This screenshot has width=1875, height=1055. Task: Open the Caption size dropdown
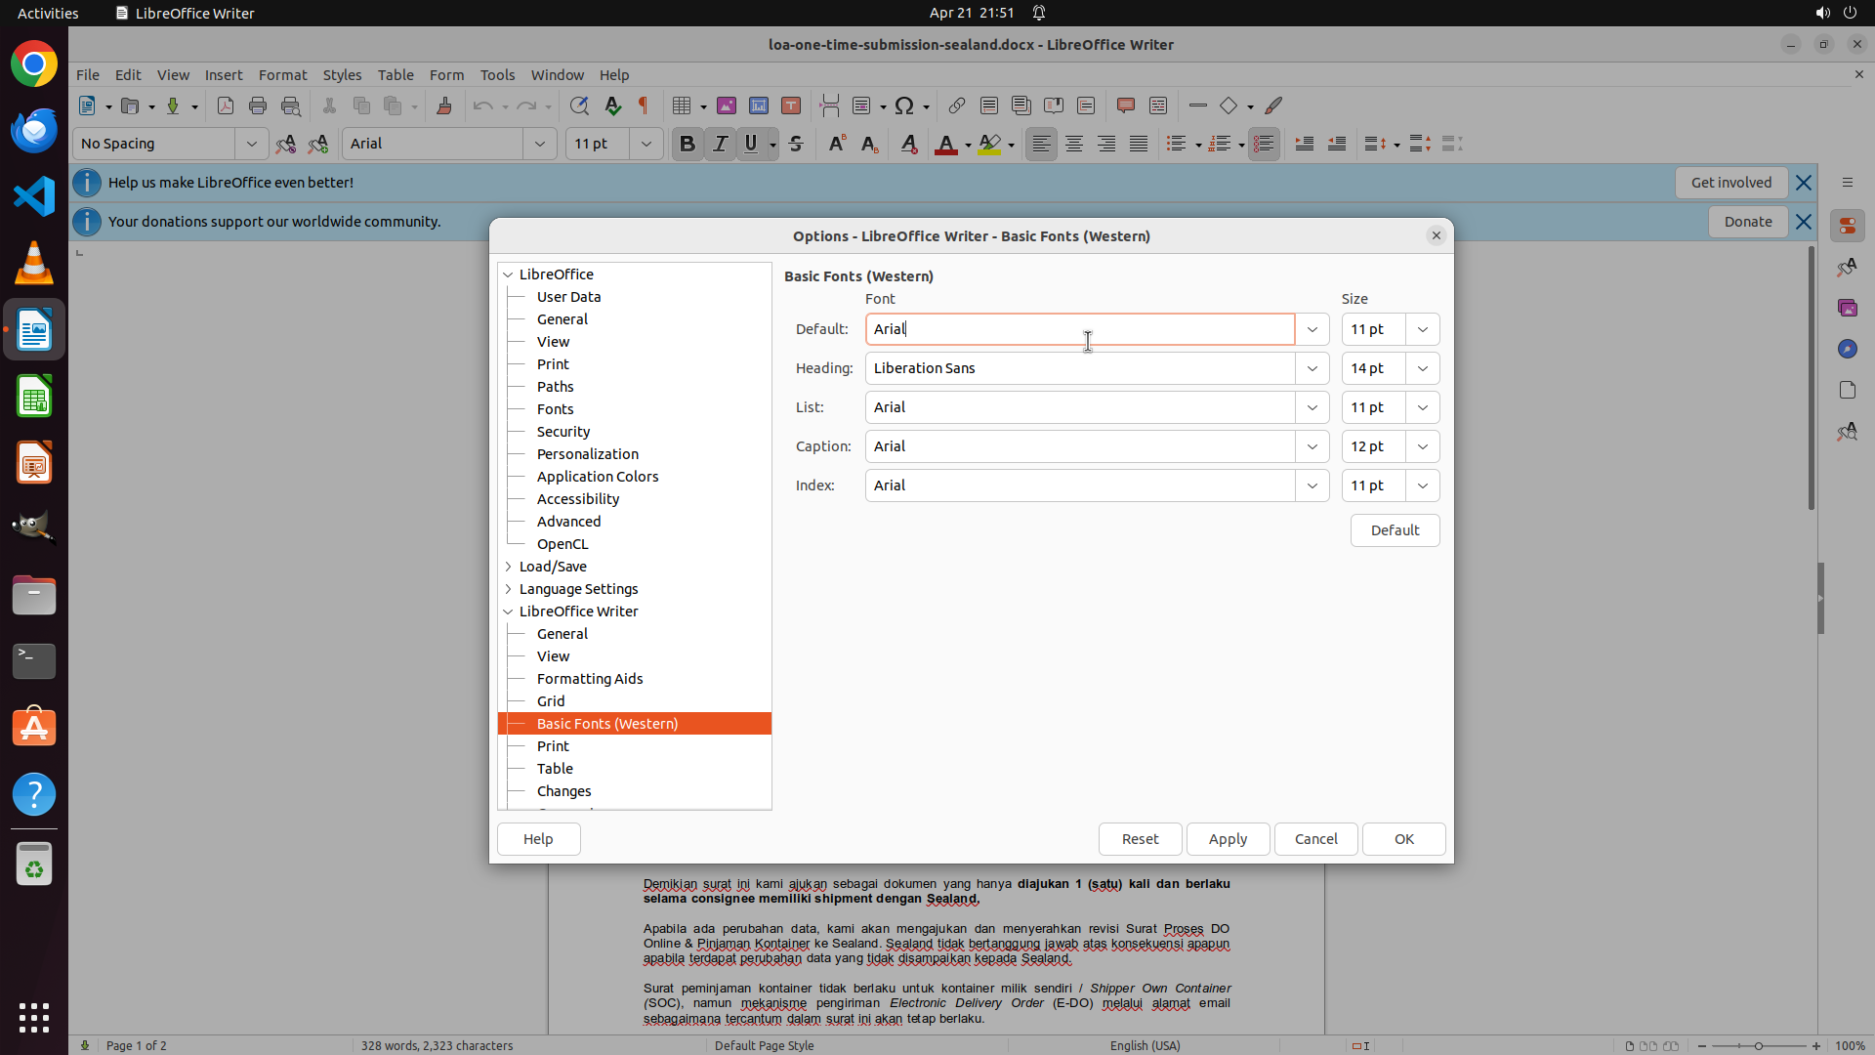click(x=1422, y=446)
